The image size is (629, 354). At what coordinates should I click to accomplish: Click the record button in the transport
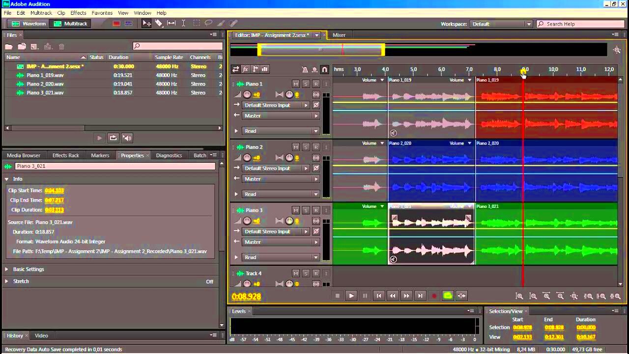tap(434, 295)
